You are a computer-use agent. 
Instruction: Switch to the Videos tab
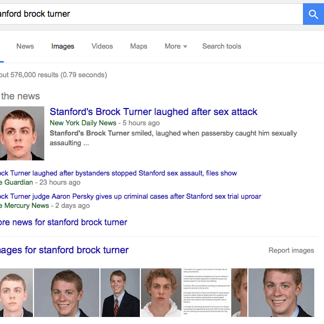(x=102, y=46)
